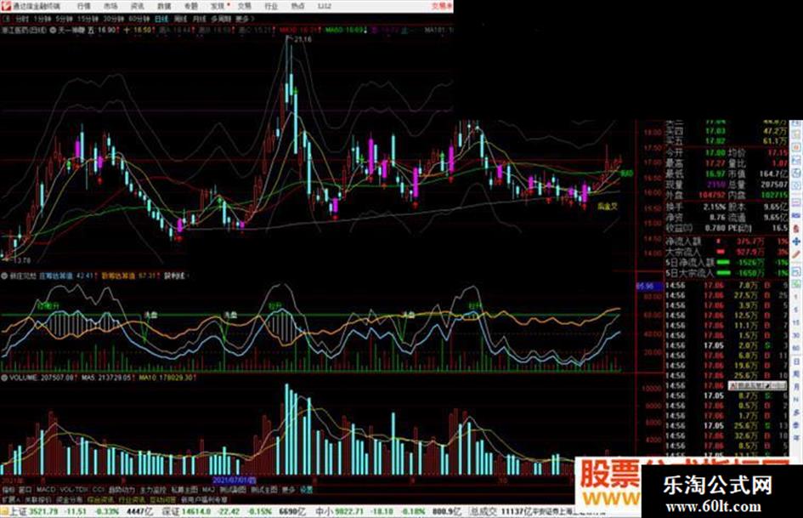The width and height of the screenshot is (803, 518).
Task: Click the 5日净流入额 row in quote panel
Action: 727,263
